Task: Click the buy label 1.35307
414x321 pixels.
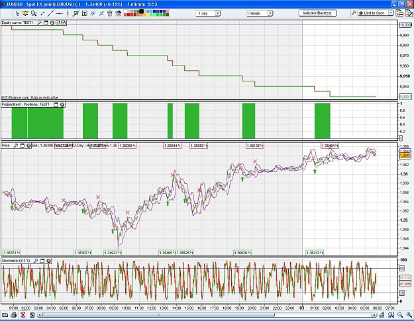Action: pos(83,253)
